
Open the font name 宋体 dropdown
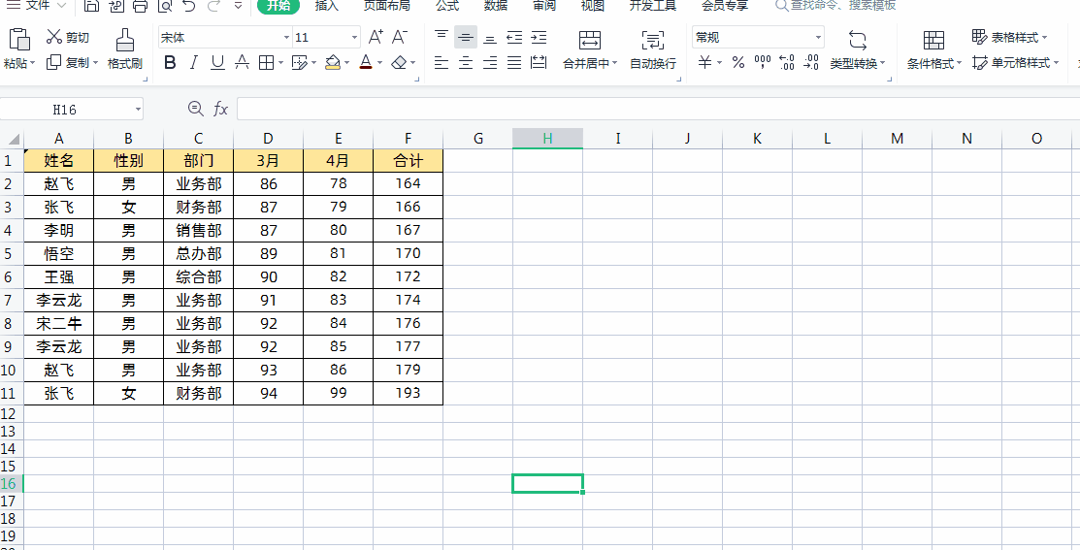[x=286, y=37]
